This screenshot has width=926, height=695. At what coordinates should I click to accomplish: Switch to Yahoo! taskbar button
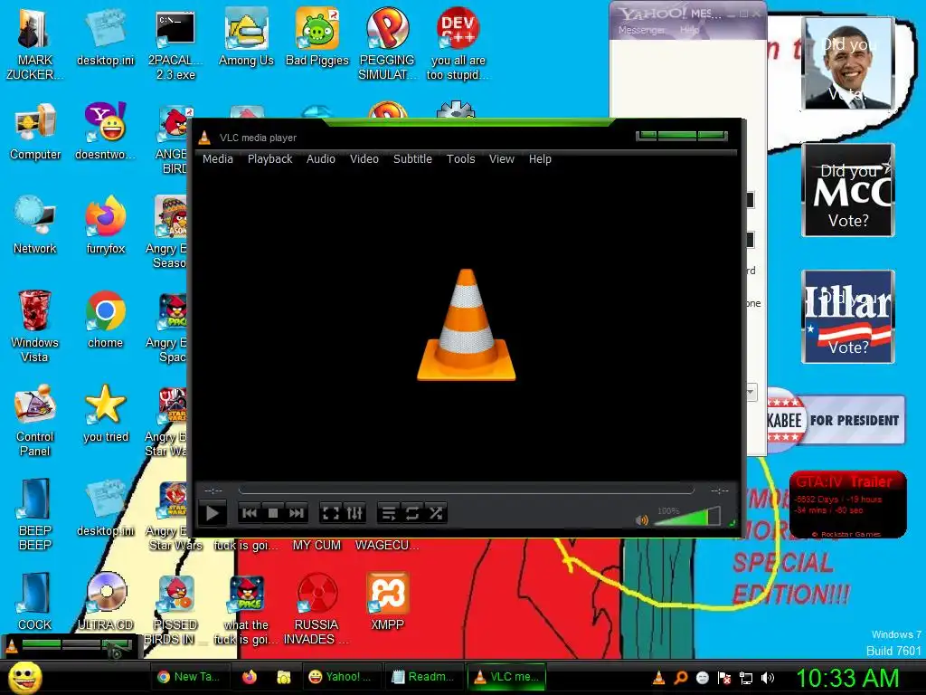(x=341, y=677)
